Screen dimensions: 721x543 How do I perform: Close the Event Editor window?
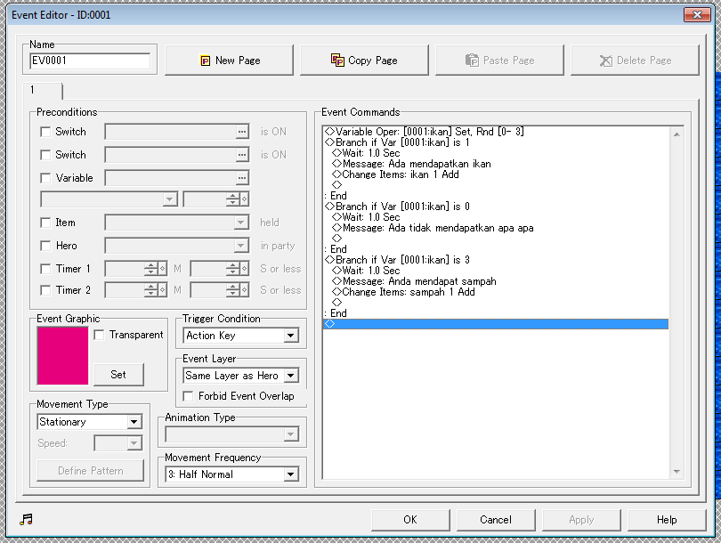(x=697, y=15)
